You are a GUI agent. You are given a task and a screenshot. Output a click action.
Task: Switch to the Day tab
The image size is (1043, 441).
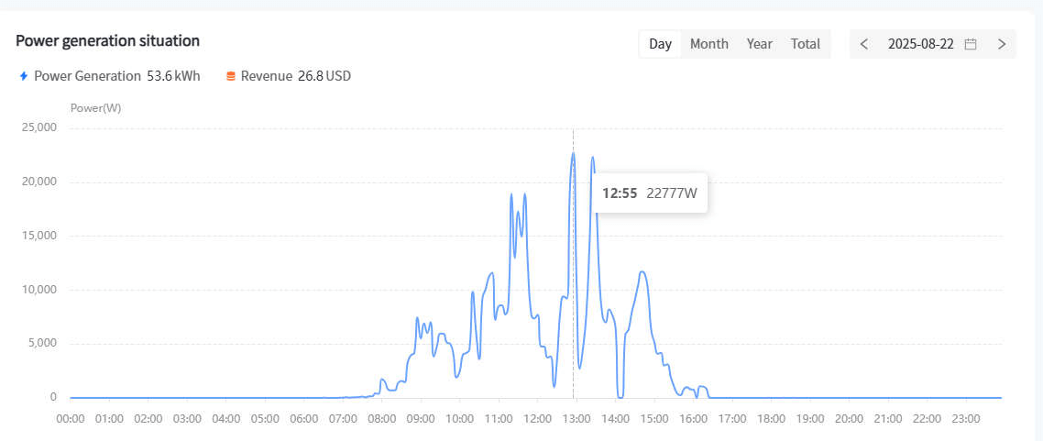pos(661,45)
